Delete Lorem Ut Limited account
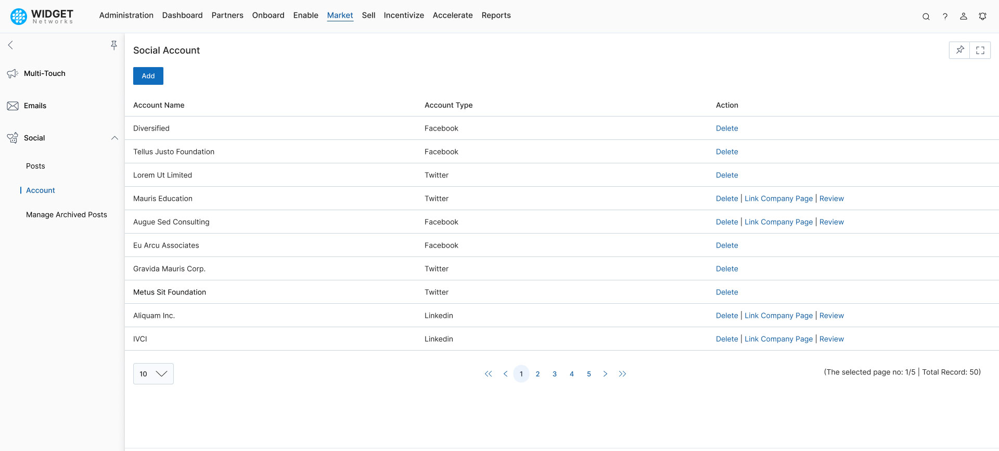Screen dimensions: 999x451 pyautogui.click(x=727, y=175)
